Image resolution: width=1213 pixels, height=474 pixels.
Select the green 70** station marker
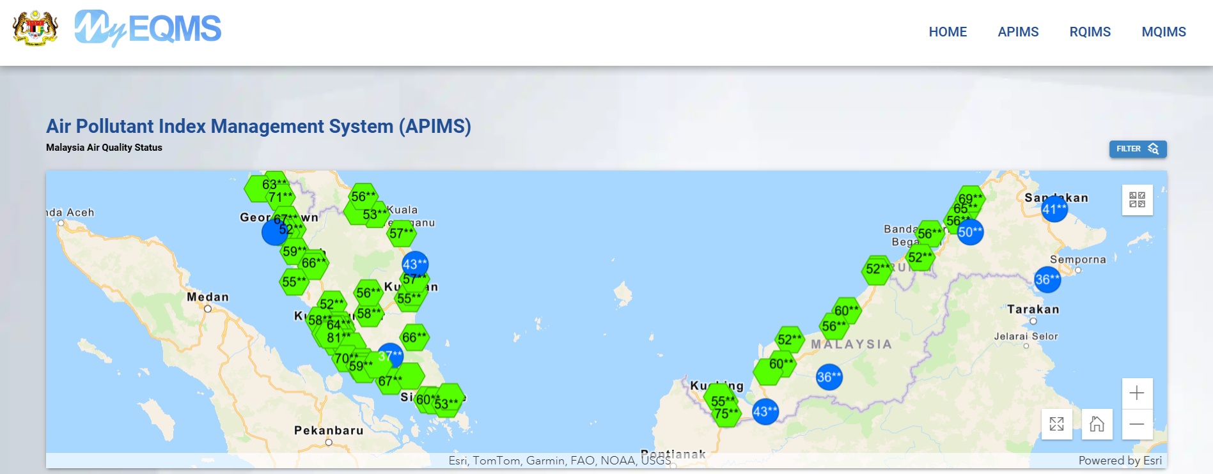(x=346, y=358)
